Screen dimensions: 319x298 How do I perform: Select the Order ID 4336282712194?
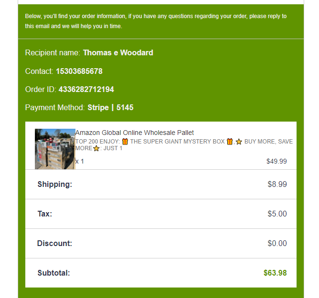(86, 89)
